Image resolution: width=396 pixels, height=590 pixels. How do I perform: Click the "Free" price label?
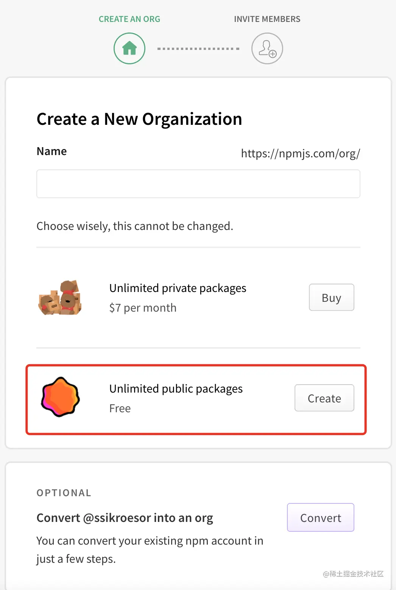click(120, 408)
